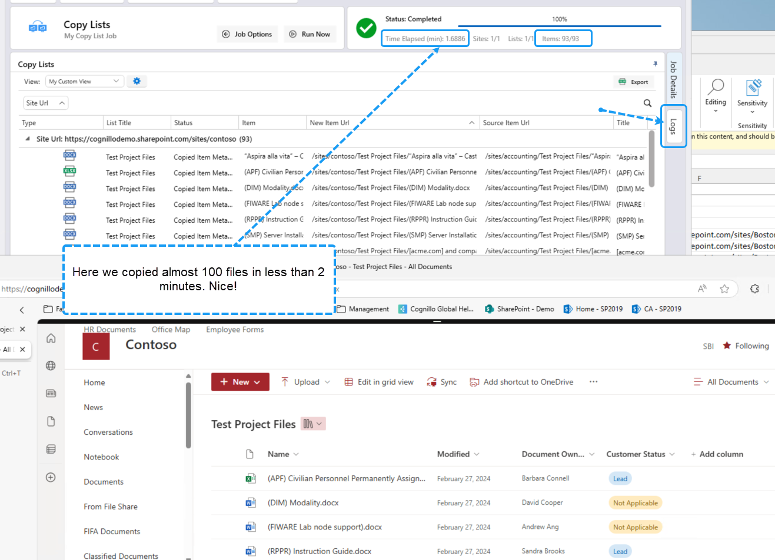
Task: Click the Run Now button
Action: click(x=310, y=34)
